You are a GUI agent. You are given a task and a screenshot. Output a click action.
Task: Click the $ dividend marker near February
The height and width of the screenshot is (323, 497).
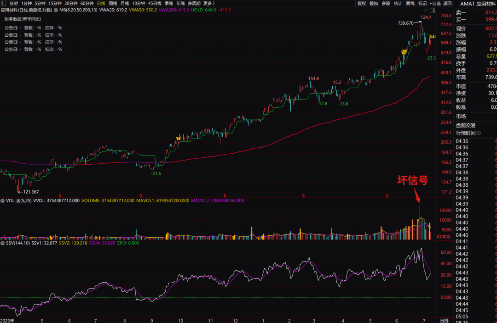click(303, 195)
